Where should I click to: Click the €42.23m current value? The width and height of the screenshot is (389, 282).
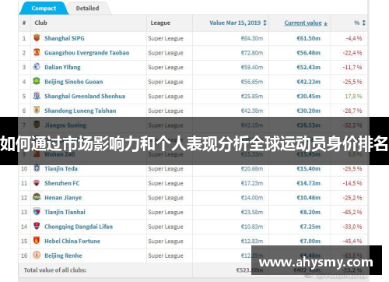(x=309, y=82)
